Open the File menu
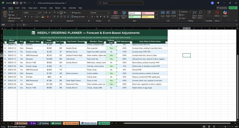239x128 pixels. [x=4, y=8]
